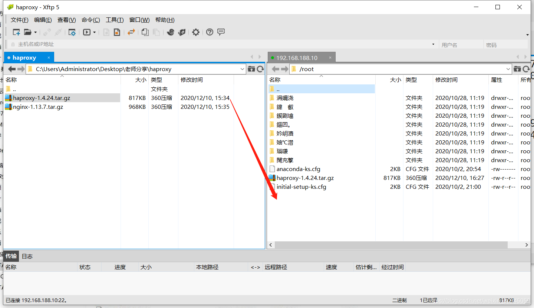
Task: Expand the Open Session dropdown arrow
Action: (x=35, y=33)
